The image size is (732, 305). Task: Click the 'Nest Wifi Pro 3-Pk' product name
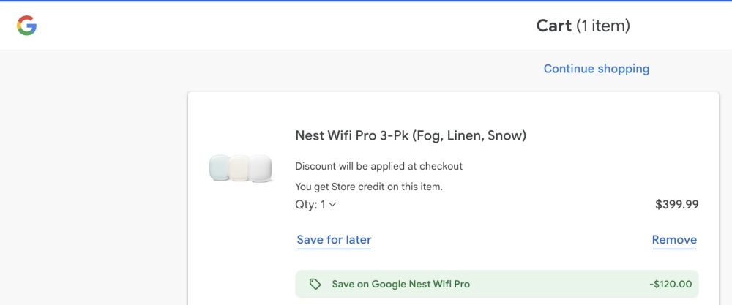352,135
